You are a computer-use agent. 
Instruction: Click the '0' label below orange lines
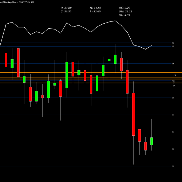pyautogui.click(x=174, y=86)
